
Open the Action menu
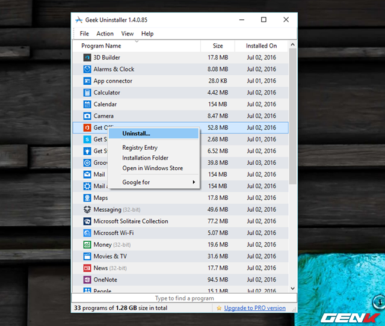click(105, 34)
